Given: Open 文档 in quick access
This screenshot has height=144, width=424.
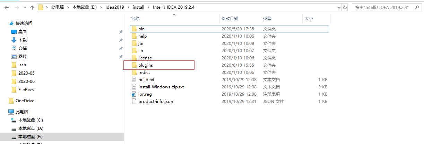Looking at the screenshot, I should pyautogui.click(x=23, y=48).
